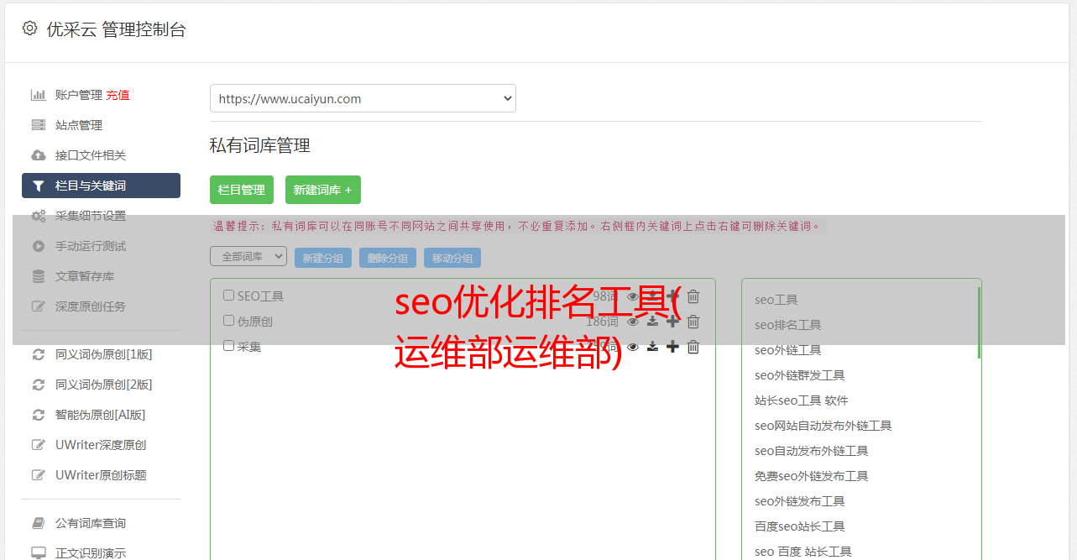Click the play icon for 手动运行测试

[x=39, y=246]
